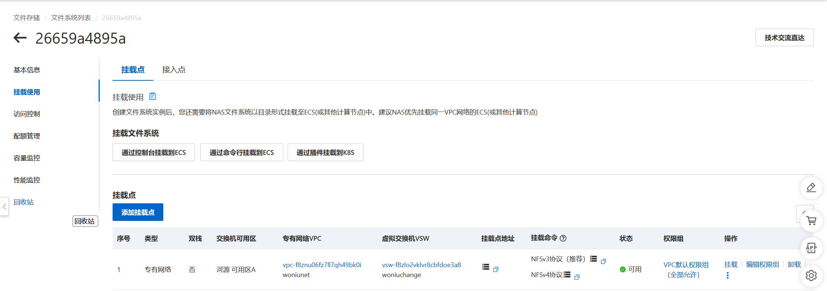Click the woniuchange vswitch name text
This screenshot has width=827, height=291.
[x=401, y=275]
